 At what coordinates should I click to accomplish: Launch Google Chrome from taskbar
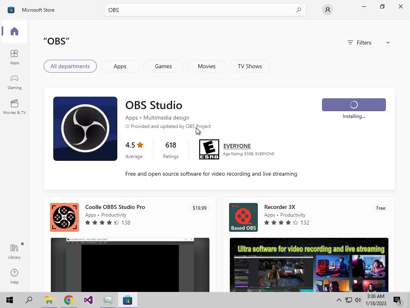click(x=68, y=300)
